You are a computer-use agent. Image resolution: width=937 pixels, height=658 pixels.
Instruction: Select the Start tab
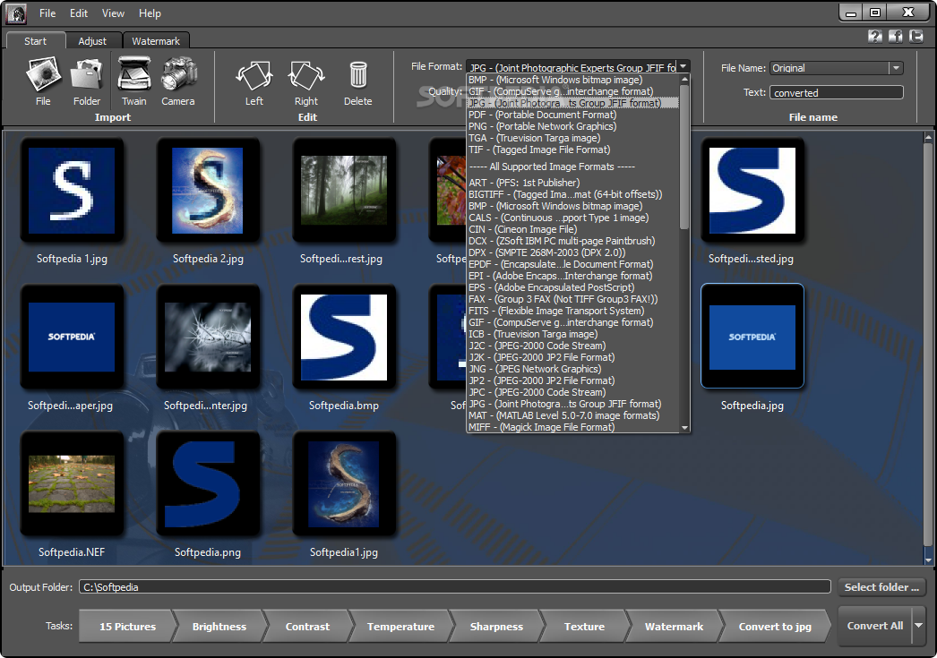pyautogui.click(x=35, y=40)
